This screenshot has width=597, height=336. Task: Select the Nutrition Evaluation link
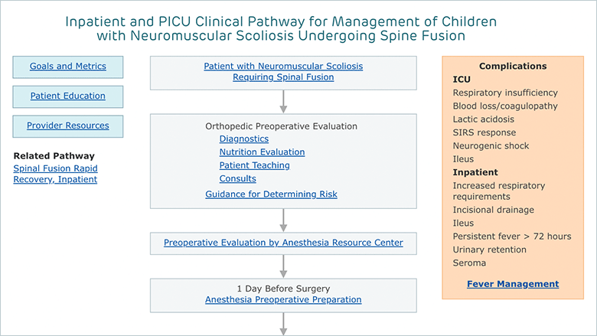262,152
